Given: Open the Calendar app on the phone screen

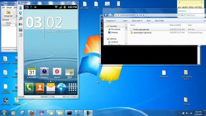Looking at the screenshot, I should point(32,73).
